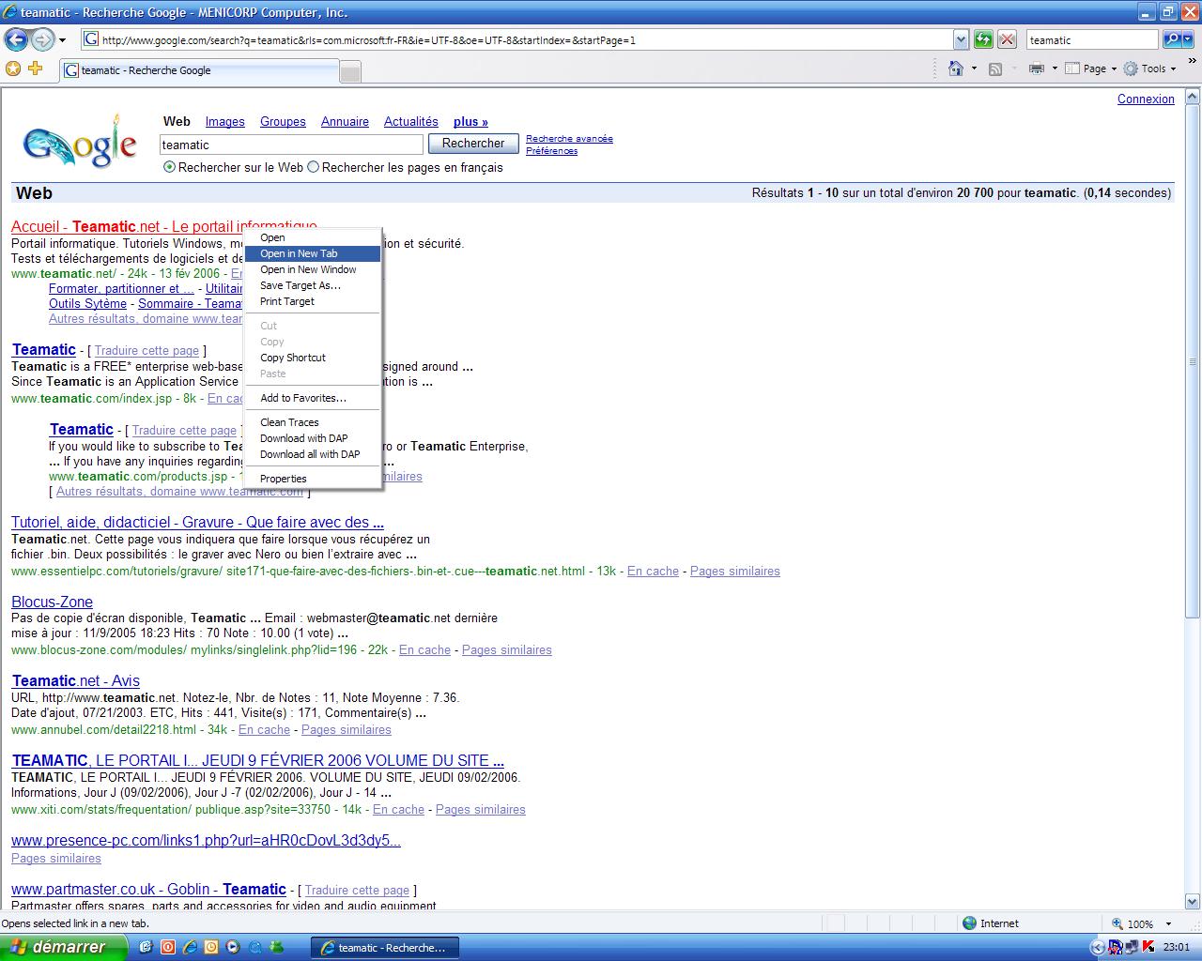Open the Images search link
This screenshot has height=961, width=1202.
tap(225, 121)
